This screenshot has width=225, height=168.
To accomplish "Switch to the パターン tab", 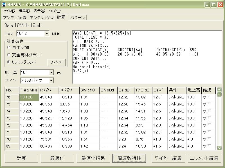I will click(x=78, y=18).
